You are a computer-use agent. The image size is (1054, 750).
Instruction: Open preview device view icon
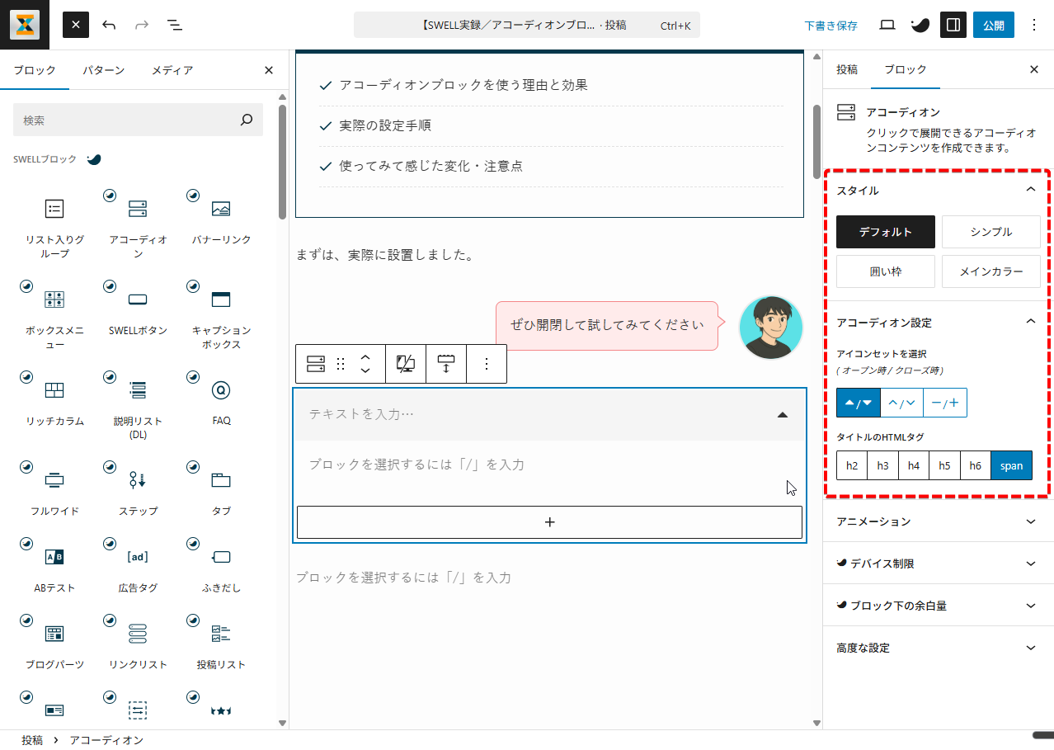887,25
